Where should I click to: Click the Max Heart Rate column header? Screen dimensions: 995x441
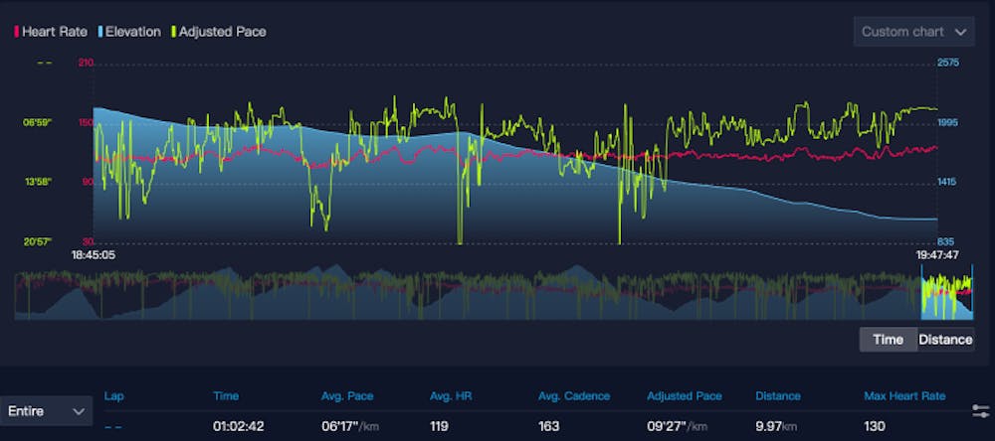coord(904,396)
